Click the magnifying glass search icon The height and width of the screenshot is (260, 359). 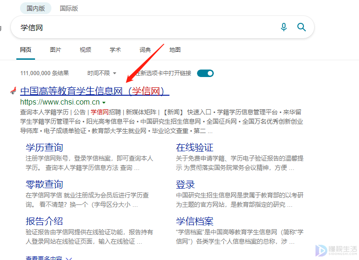301,27
